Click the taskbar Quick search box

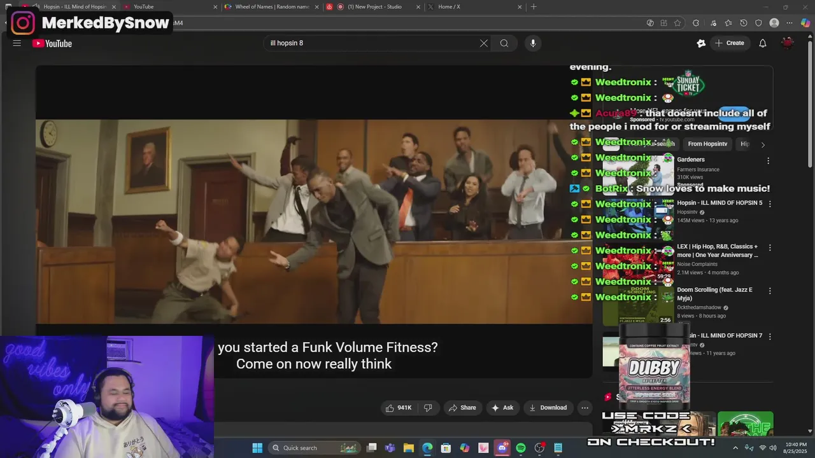pyautogui.click(x=314, y=448)
